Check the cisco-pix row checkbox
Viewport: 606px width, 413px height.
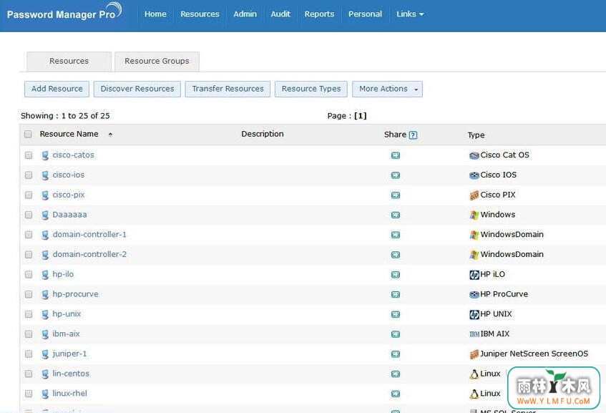29,195
